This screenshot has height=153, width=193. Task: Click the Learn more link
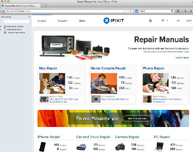tap(182, 58)
